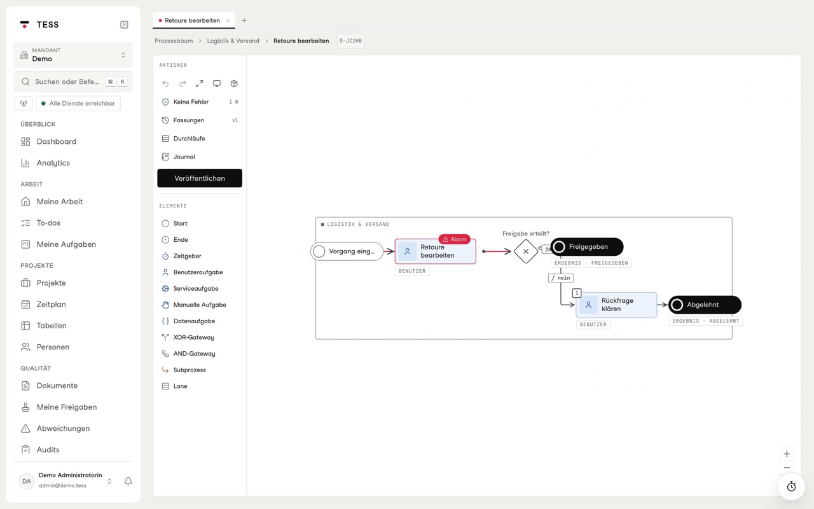This screenshot has width=814, height=509.
Task: Select the Ende element in the palette
Action: click(200, 240)
